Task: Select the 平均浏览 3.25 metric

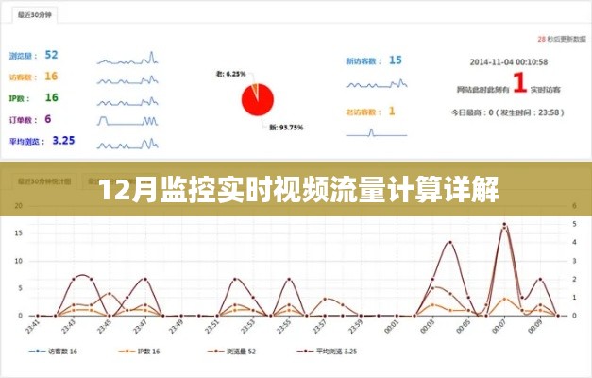Action: [x=42, y=141]
